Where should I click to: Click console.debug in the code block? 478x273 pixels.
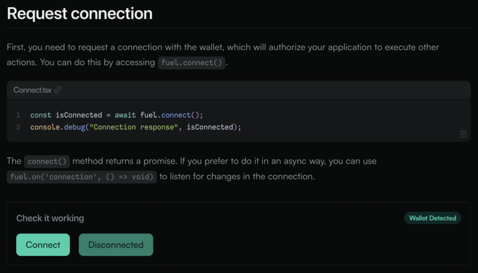(x=57, y=127)
